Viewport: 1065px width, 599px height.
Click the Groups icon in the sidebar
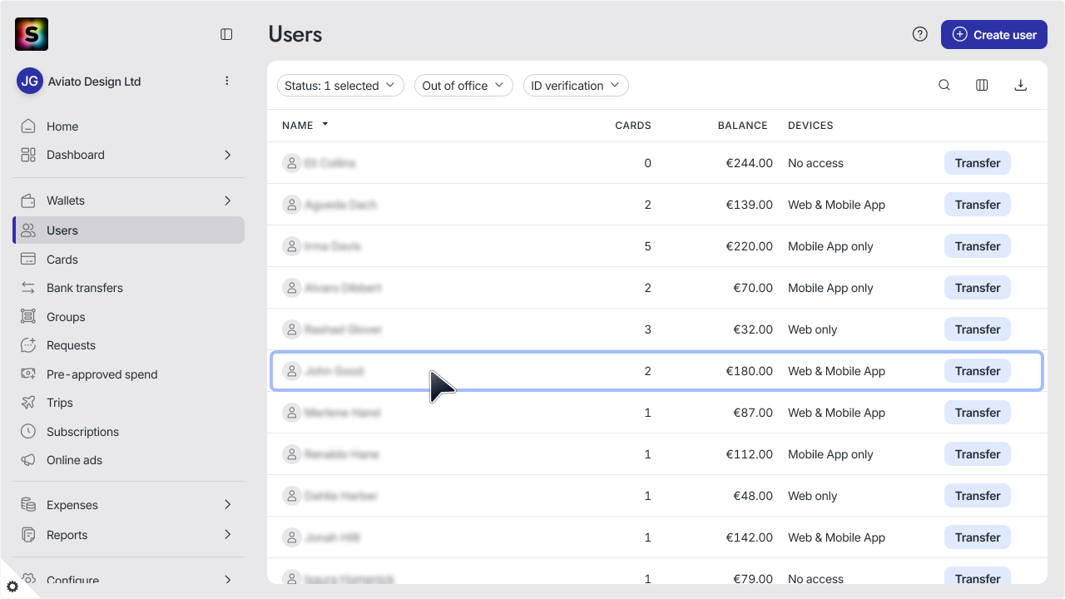(28, 317)
